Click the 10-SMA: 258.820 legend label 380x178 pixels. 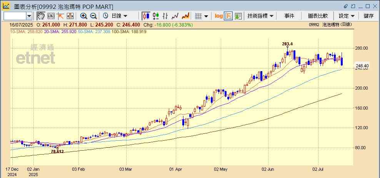[x=27, y=32]
